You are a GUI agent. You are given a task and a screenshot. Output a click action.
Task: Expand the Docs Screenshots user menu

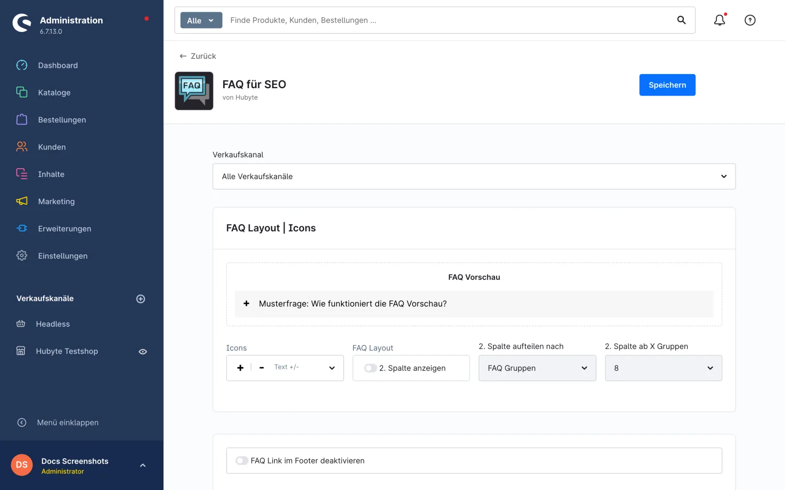click(143, 465)
